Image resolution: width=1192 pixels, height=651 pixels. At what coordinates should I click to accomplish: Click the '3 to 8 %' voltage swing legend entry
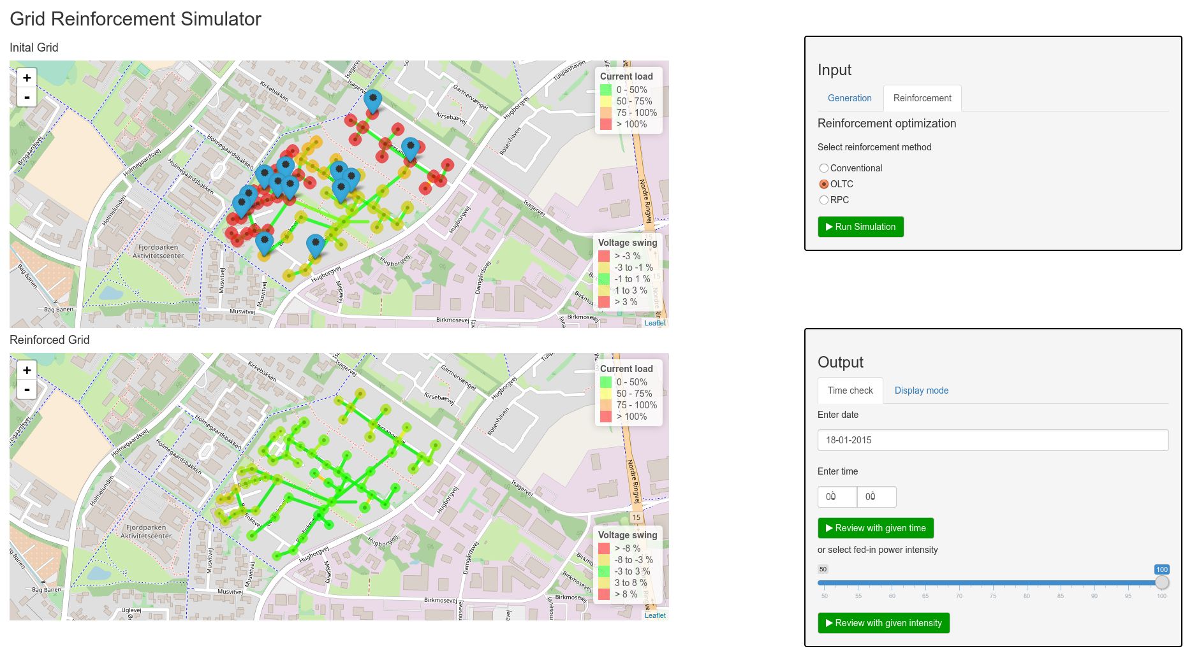pos(631,583)
